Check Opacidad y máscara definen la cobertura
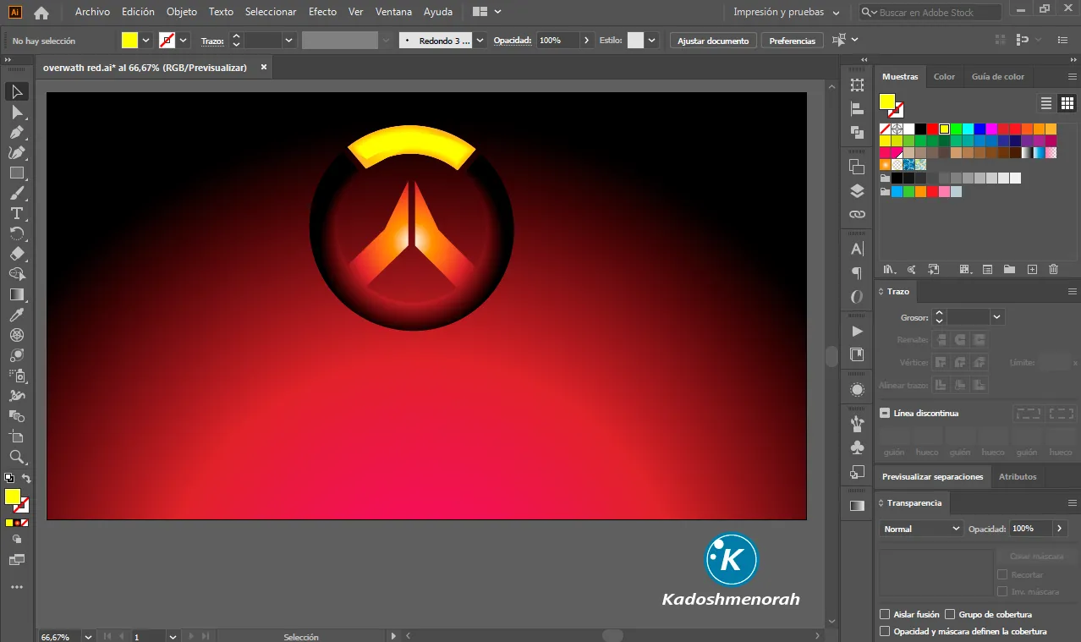Screen dimensions: 1081x642 point(885,631)
